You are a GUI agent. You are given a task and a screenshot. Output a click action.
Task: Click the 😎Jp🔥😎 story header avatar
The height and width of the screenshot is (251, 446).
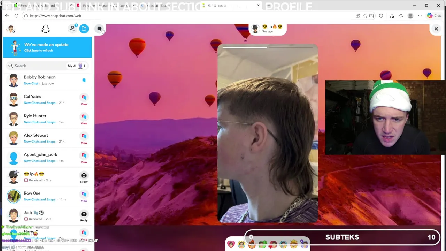tap(255, 29)
